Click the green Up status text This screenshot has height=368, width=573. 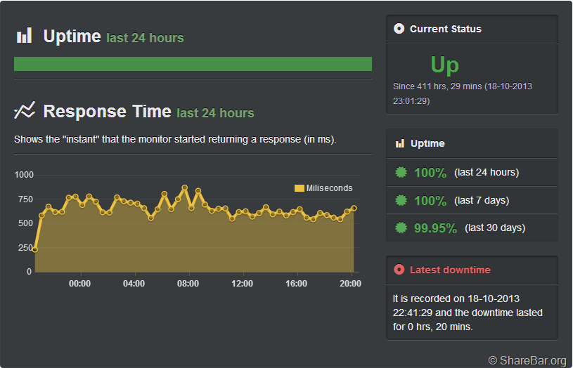click(x=444, y=65)
